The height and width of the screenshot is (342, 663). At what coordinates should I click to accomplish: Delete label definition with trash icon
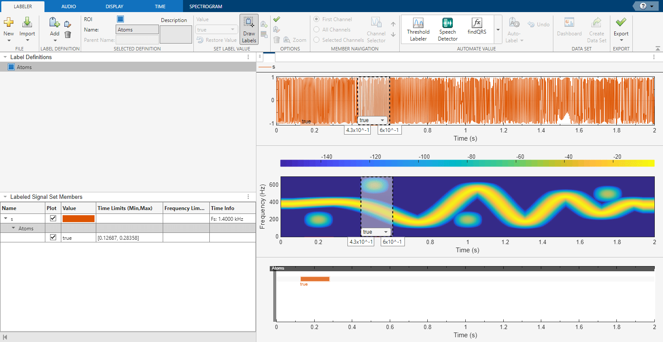(68, 35)
